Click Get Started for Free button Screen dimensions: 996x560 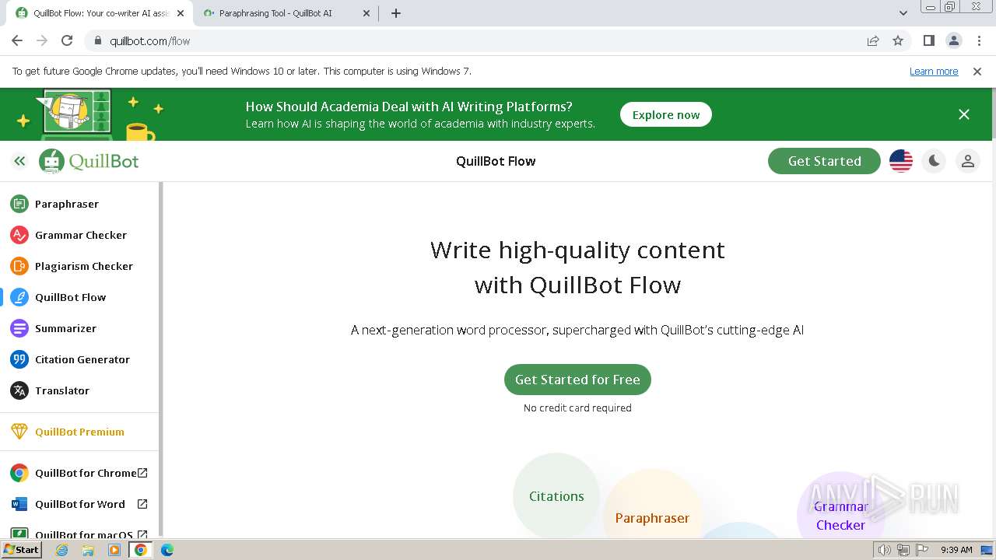pyautogui.click(x=577, y=380)
